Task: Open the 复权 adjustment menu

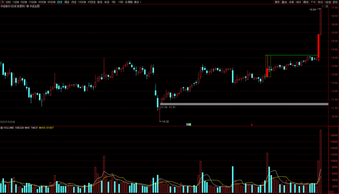Action: pos(277,2)
